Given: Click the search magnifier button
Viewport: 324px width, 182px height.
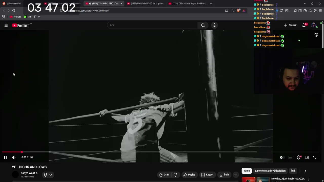Looking at the screenshot, I should pyautogui.click(x=203, y=25).
